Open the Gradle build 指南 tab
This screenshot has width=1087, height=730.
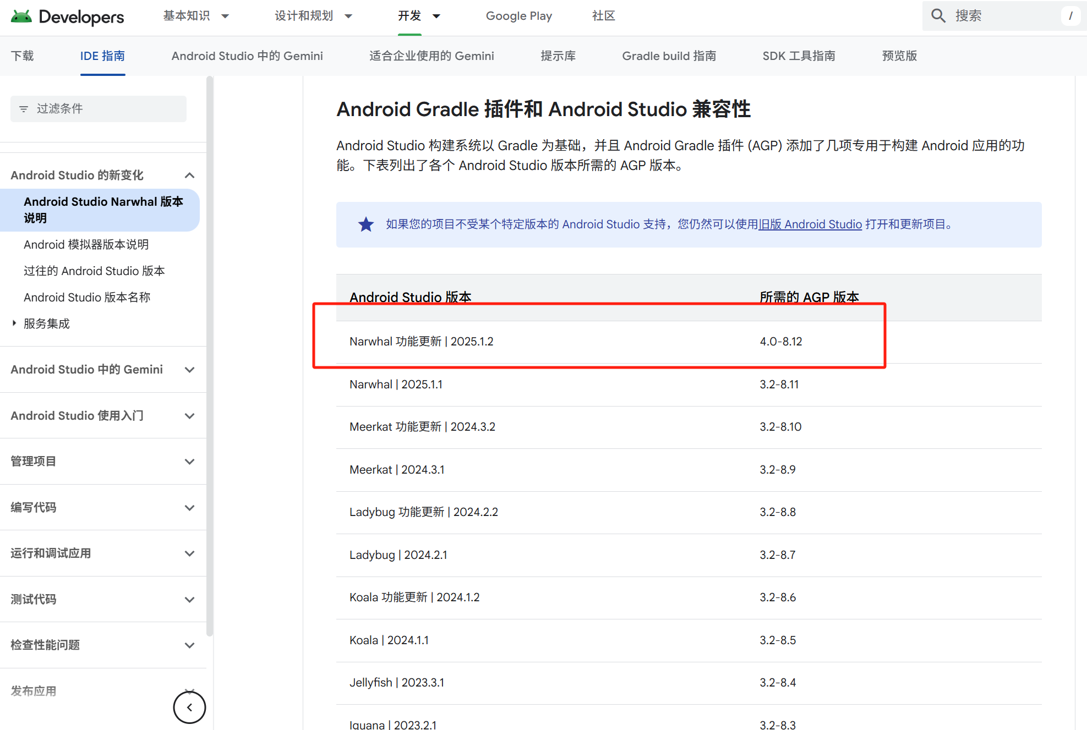pos(669,56)
